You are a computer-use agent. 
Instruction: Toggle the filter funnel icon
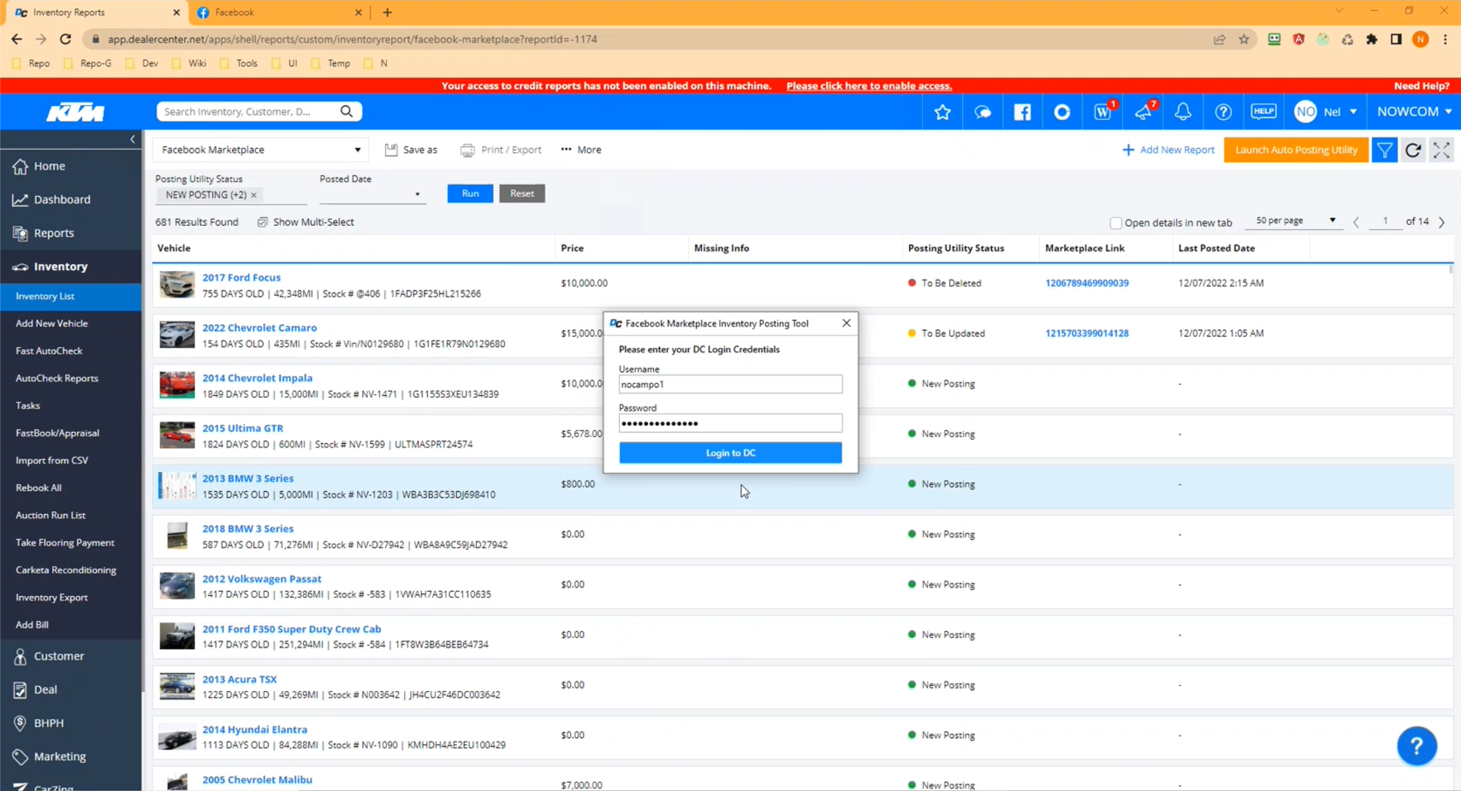tap(1384, 150)
